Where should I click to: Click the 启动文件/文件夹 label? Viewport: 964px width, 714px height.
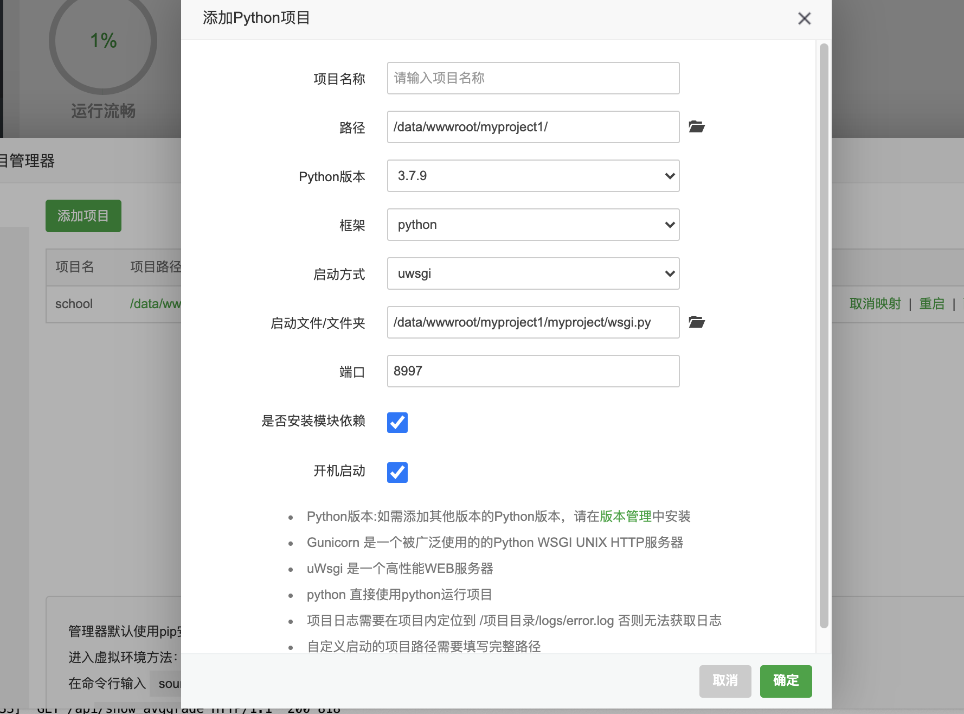point(318,323)
